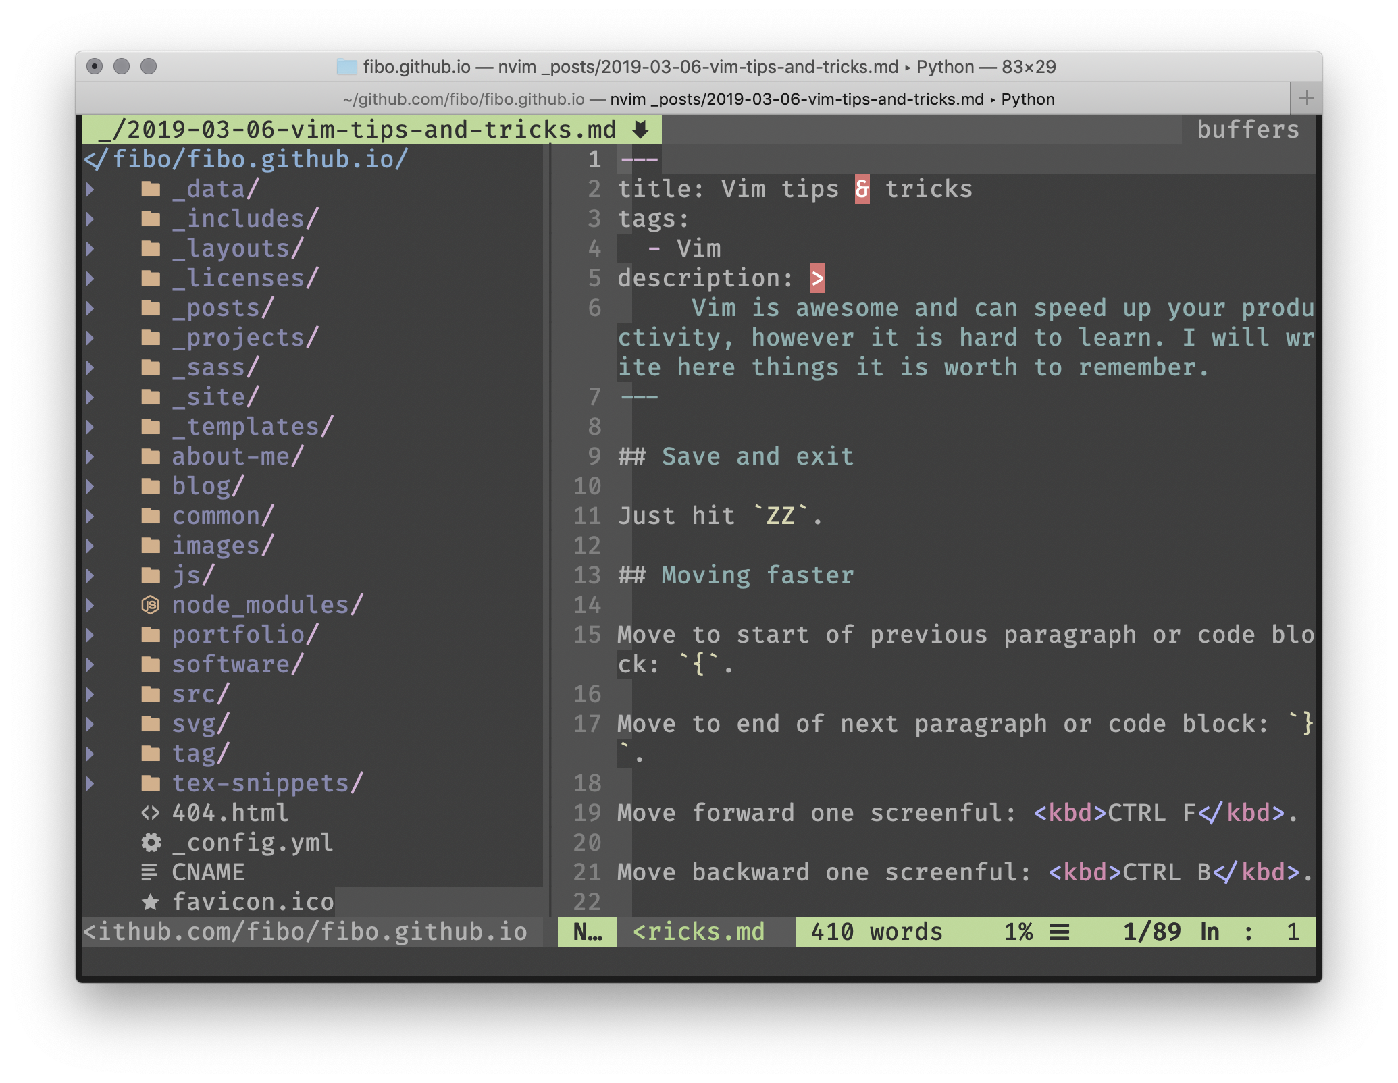The width and height of the screenshot is (1398, 1083).
Task: Open the buffer dropdown arrow beside the filename
Action: (640, 130)
